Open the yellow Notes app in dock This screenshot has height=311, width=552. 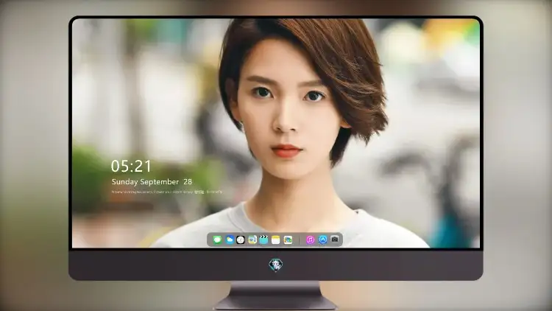[276, 240]
